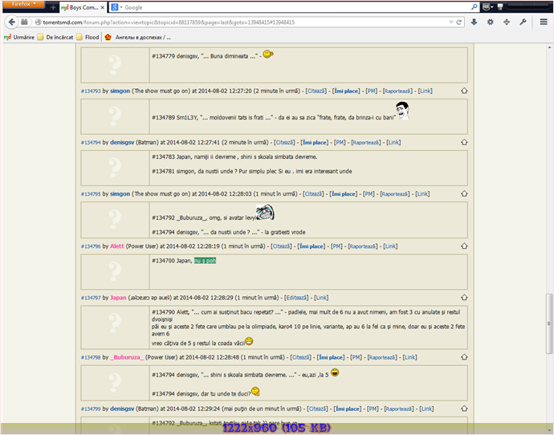Click the search magnifier icon
This screenshot has width=554, height=435.
[475, 7]
